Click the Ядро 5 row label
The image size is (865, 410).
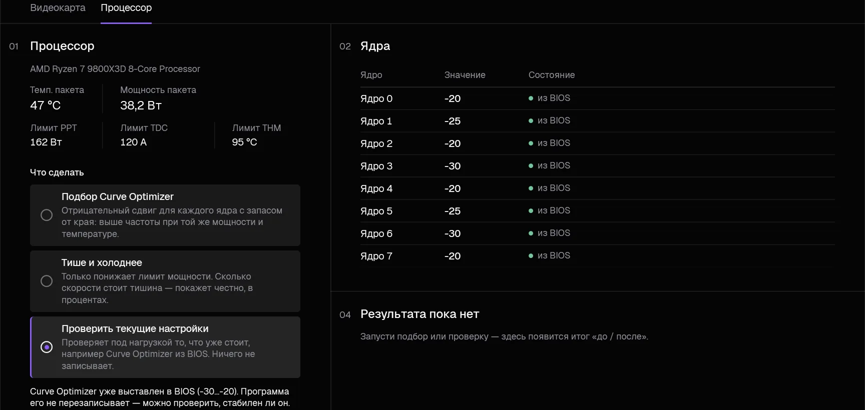(x=376, y=211)
